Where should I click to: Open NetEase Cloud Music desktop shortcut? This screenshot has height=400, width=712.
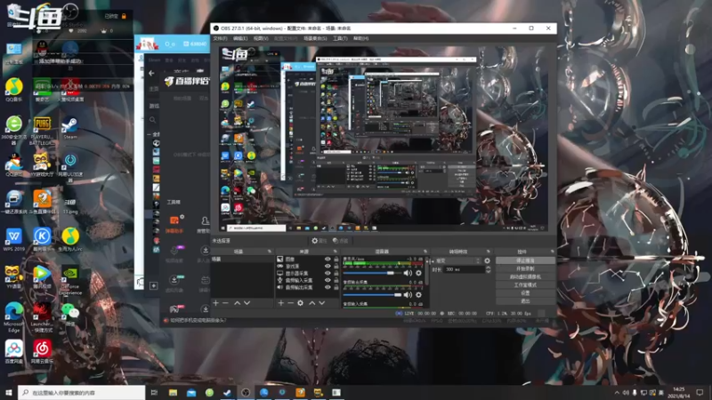point(42,352)
